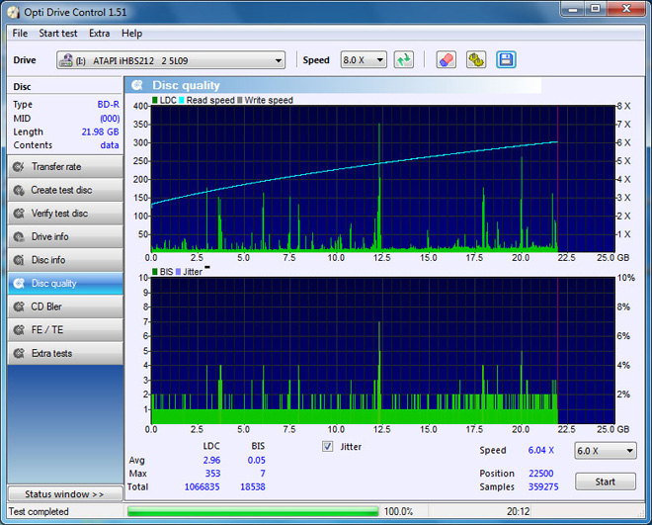Viewport: 652px width, 525px height.
Task: Click the erase disc icon
Action: tap(446, 59)
